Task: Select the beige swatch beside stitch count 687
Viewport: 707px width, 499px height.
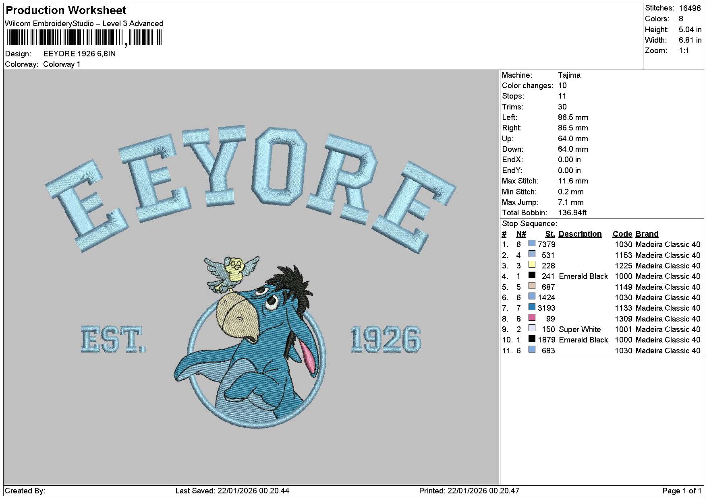Action: (x=532, y=286)
